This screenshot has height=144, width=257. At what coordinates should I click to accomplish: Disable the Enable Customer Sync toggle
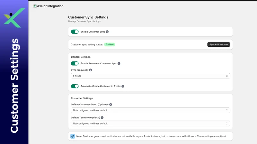point(75,32)
